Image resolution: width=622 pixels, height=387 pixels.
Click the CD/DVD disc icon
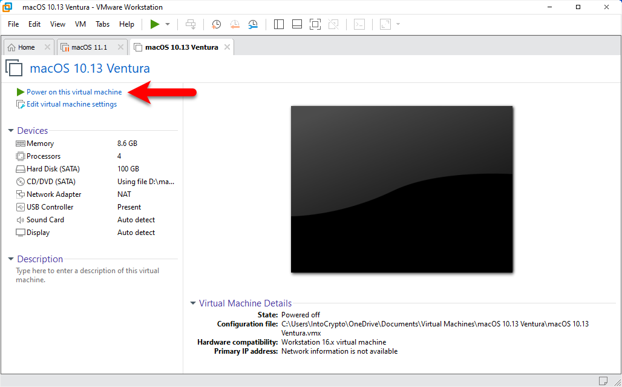(x=20, y=182)
